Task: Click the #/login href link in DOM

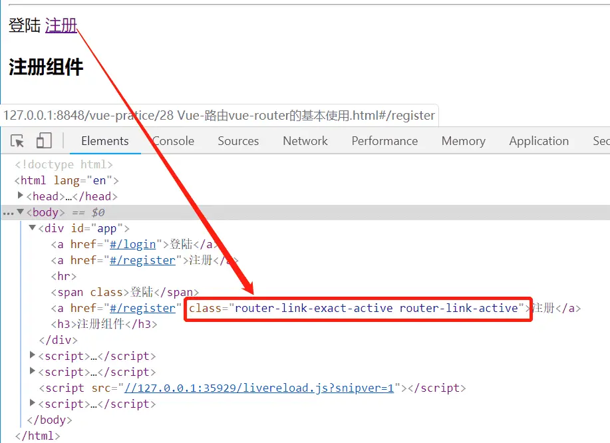Action: click(132, 244)
